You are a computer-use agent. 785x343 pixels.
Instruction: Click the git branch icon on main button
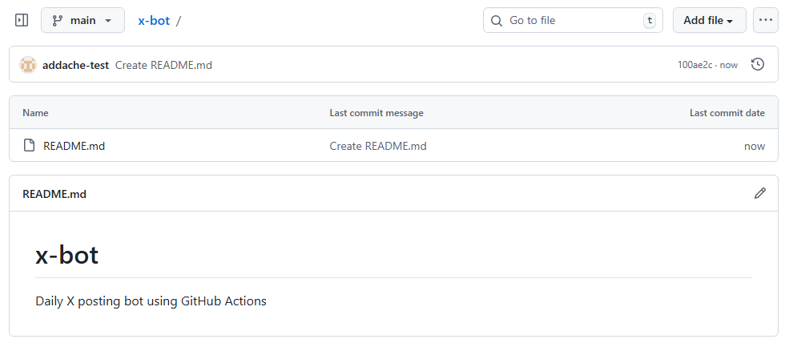coord(58,20)
